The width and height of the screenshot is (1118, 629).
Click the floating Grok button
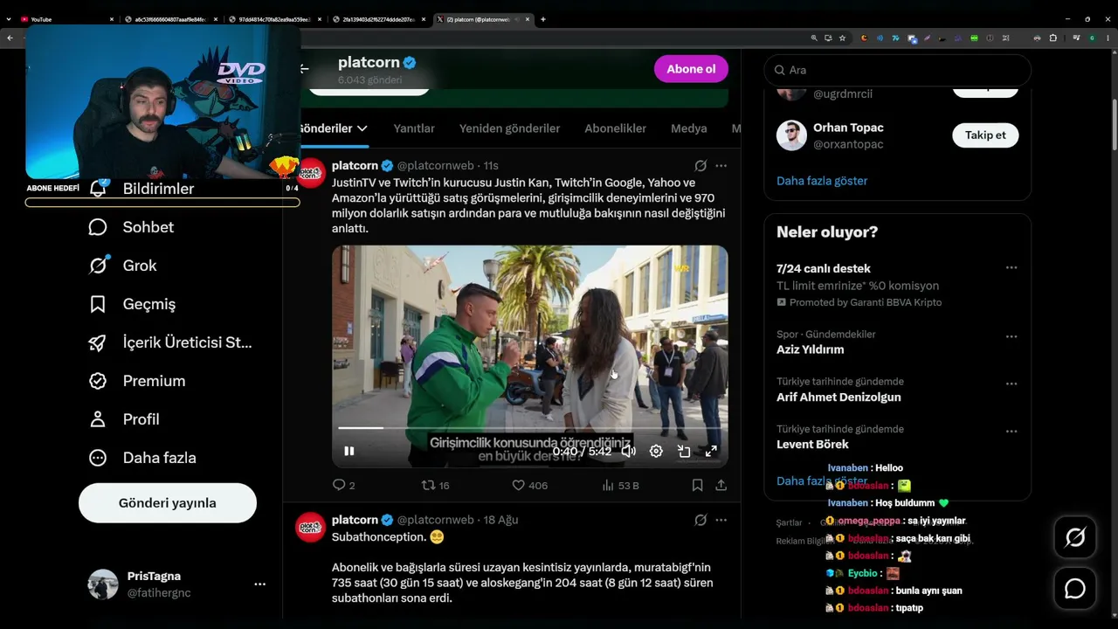1075,538
